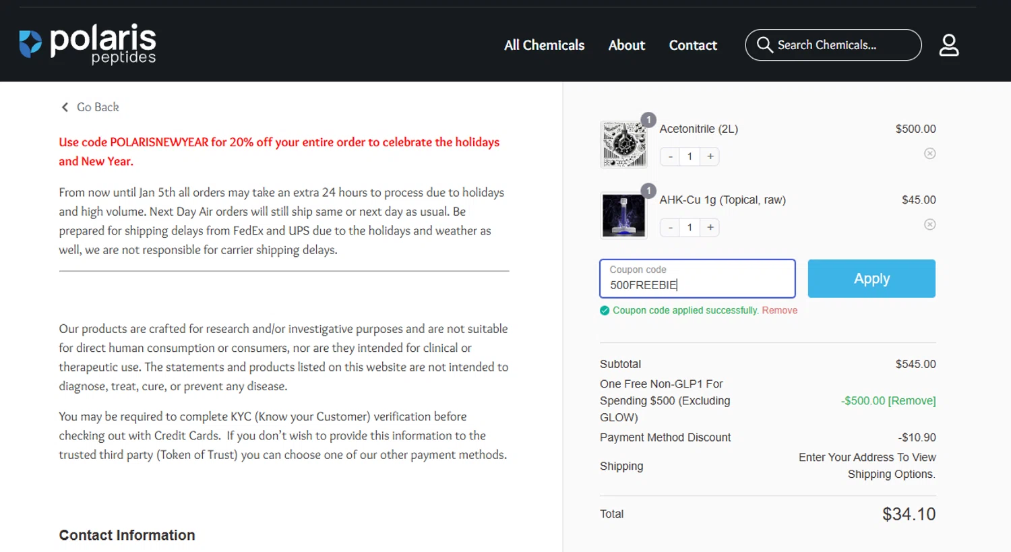Increase AHK-Cu quantity with plus button
This screenshot has width=1011, height=552.
[710, 227]
